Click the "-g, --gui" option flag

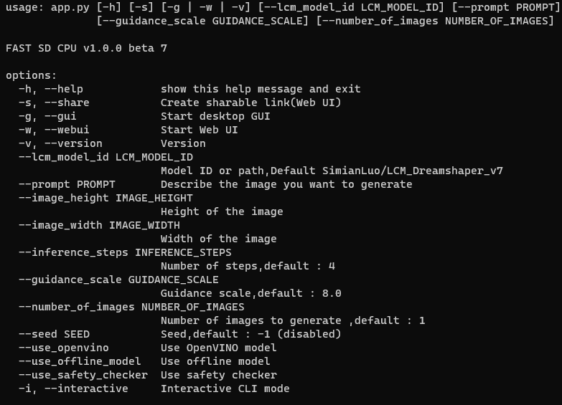pos(47,116)
